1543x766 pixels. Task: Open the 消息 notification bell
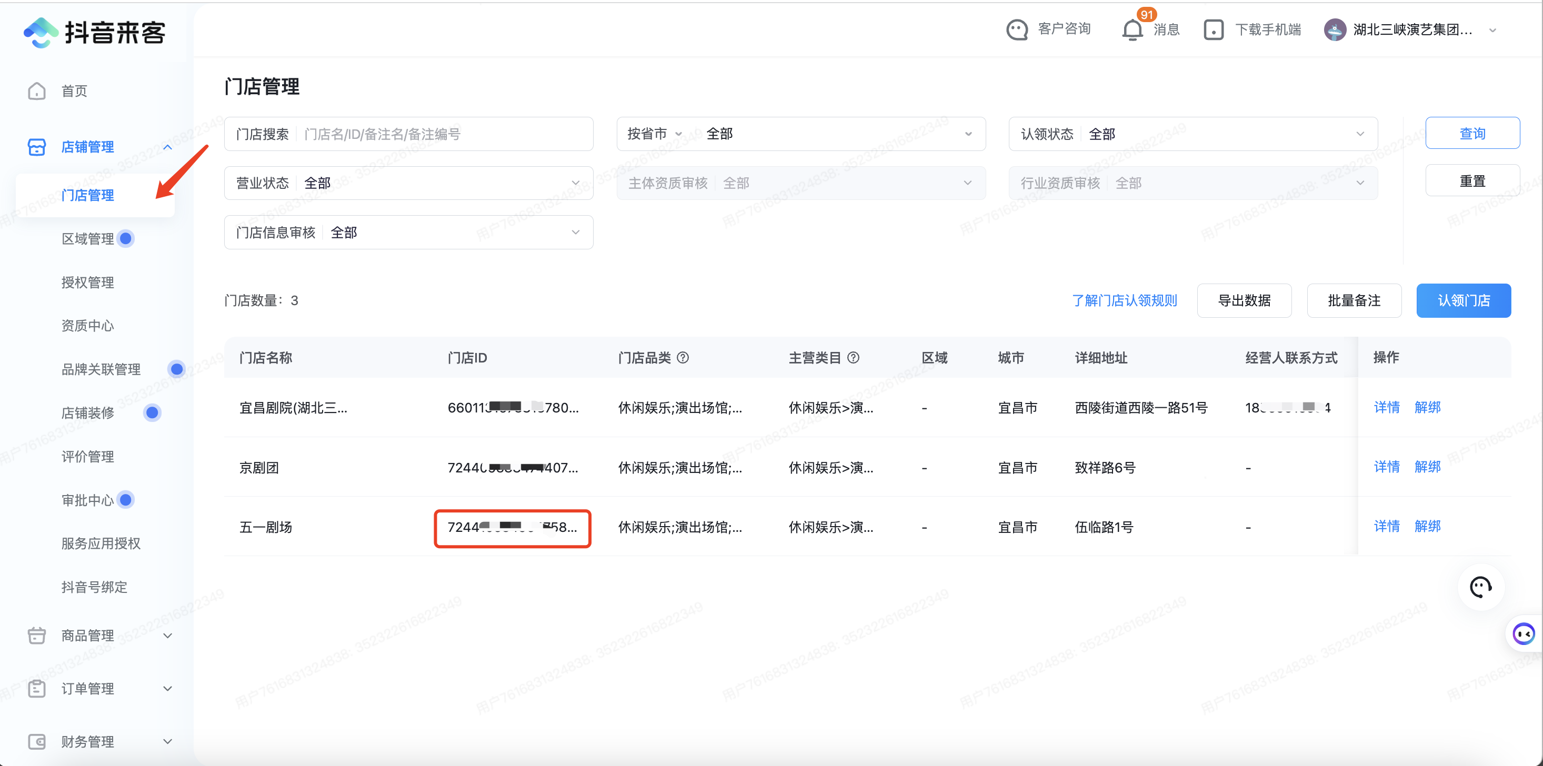coord(1132,30)
